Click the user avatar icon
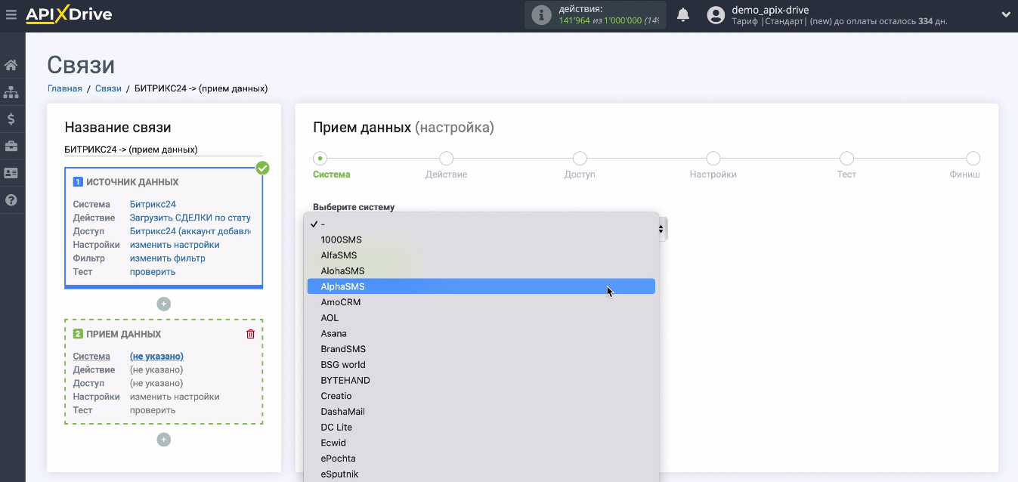The height and width of the screenshot is (482, 1018). [716, 15]
